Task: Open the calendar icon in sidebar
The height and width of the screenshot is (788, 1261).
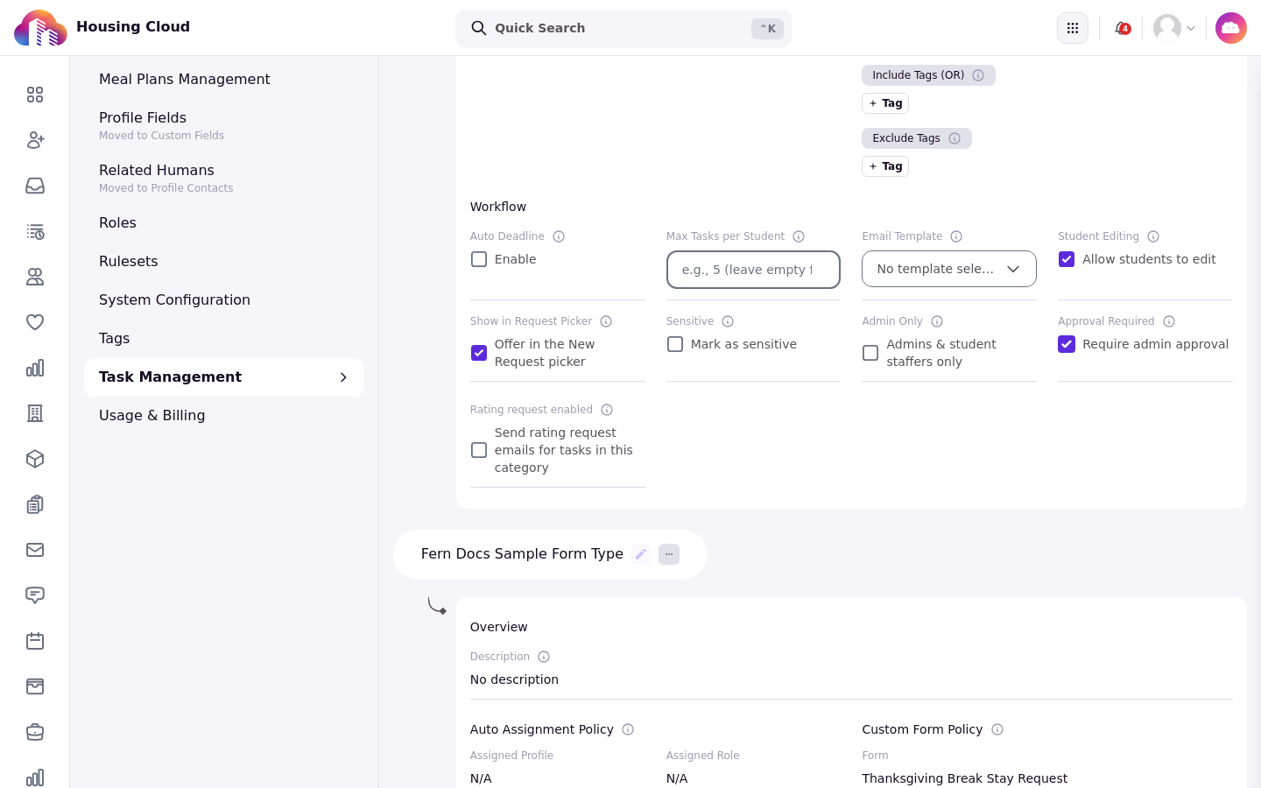Action: click(35, 641)
